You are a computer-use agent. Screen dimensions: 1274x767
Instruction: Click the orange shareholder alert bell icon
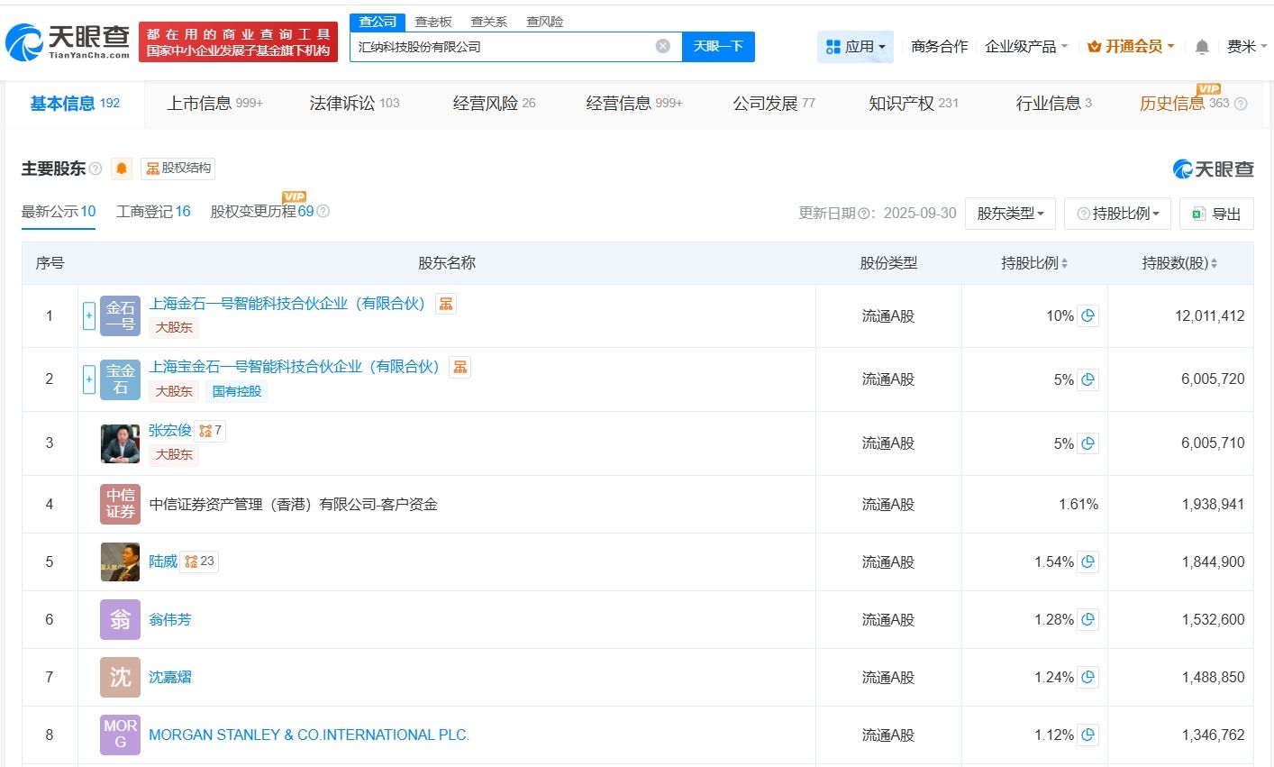coord(122,169)
